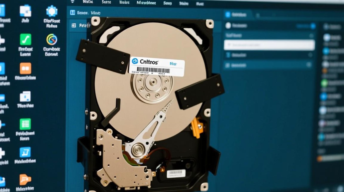The height and width of the screenshot is (192, 344).
Task: Click the window icon in the title bar
Action: point(72,13)
